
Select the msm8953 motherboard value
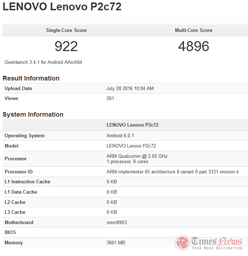point(117,223)
